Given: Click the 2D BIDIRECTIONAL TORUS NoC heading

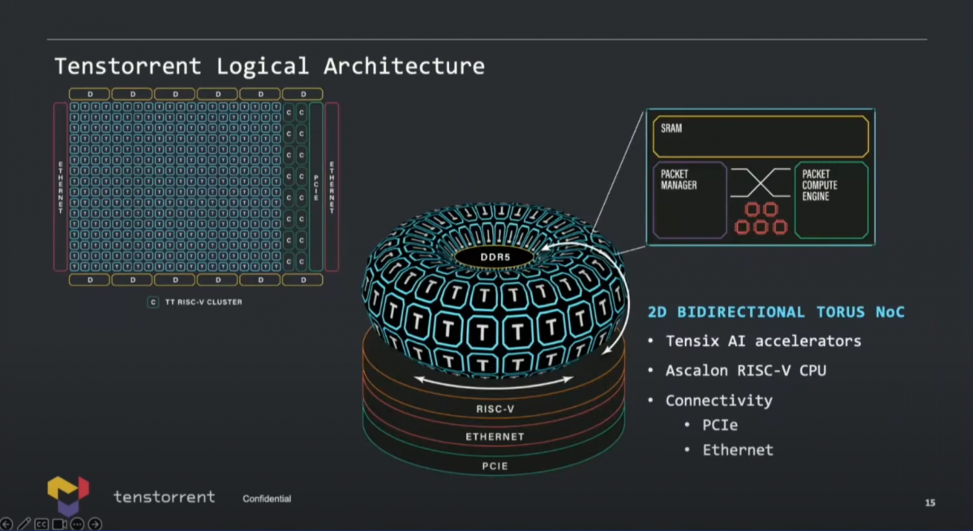Looking at the screenshot, I should coord(776,312).
